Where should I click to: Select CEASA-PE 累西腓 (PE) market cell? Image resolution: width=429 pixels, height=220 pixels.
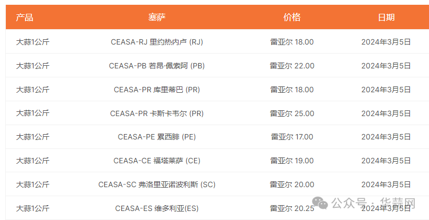157,137
